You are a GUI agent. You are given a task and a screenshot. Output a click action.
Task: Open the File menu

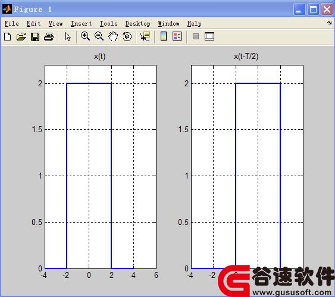(x=11, y=23)
